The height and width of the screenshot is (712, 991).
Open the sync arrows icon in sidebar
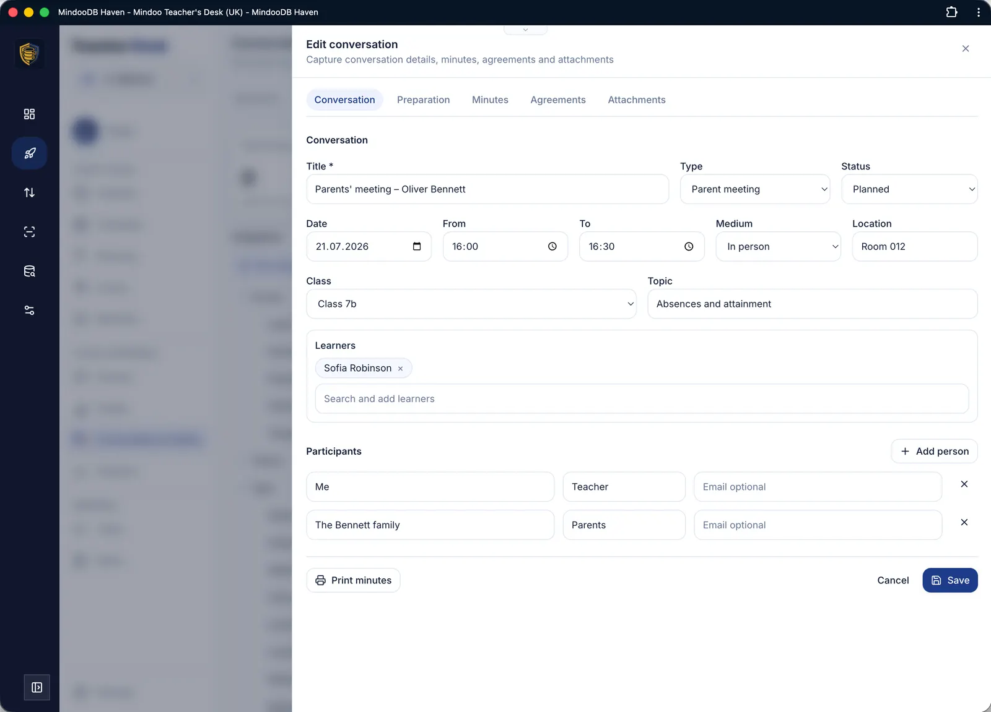(x=29, y=192)
